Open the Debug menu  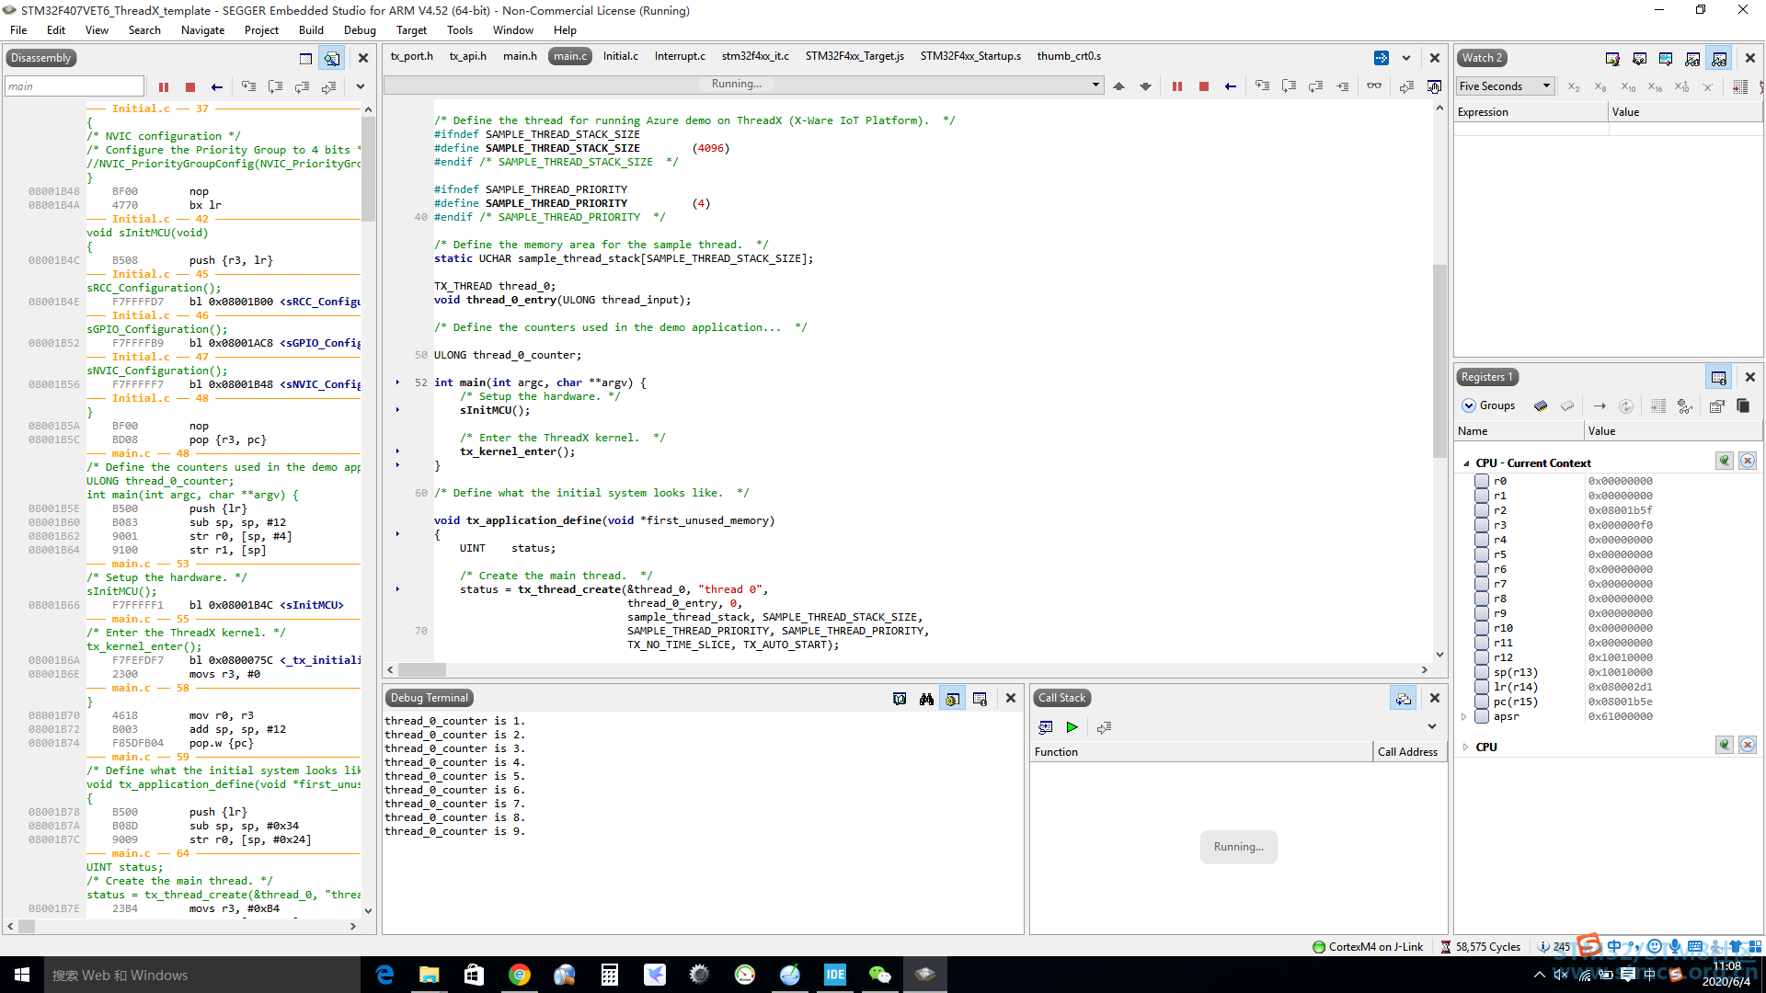[360, 30]
